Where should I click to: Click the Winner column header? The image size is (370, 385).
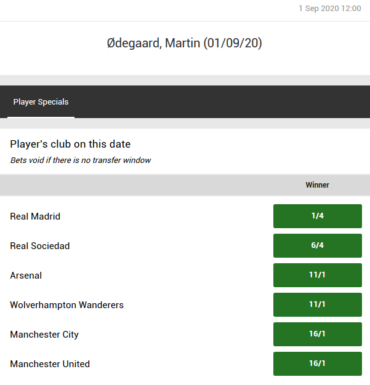(318, 185)
